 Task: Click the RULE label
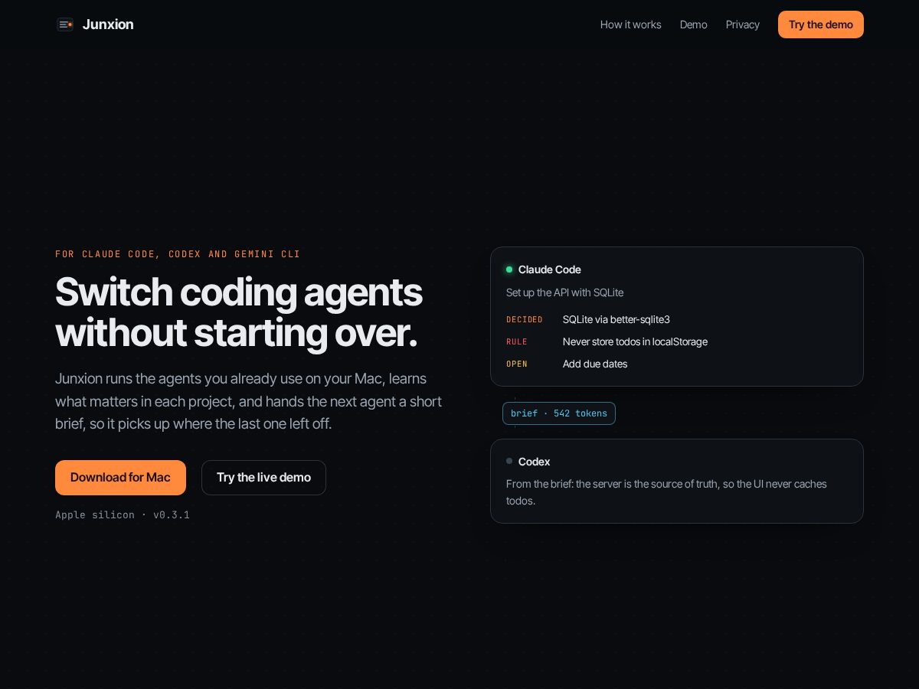516,342
